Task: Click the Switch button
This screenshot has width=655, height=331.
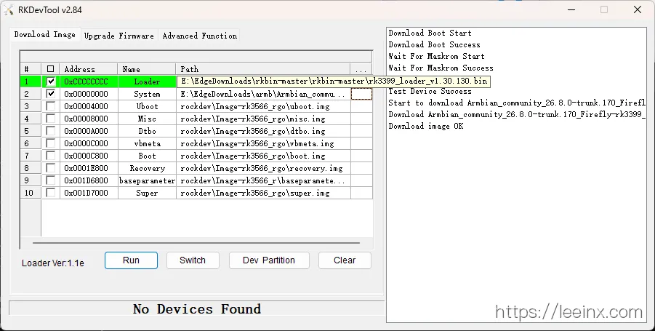Action: pyautogui.click(x=193, y=260)
